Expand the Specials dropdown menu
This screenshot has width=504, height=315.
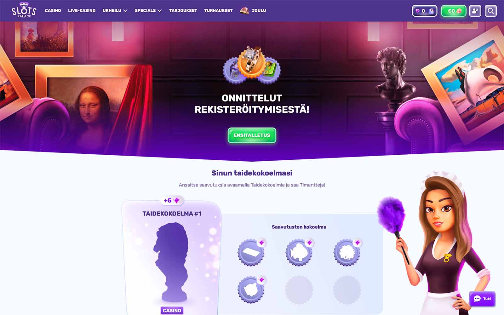click(x=148, y=10)
